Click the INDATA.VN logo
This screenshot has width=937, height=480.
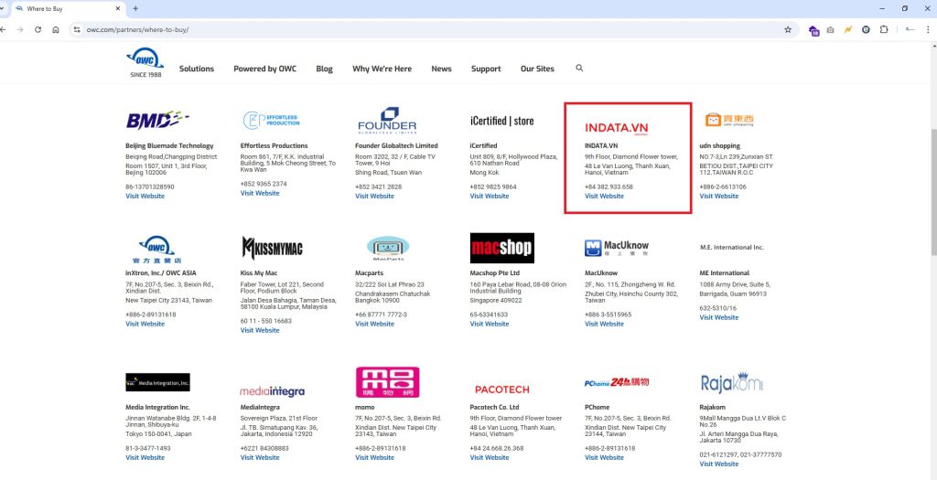click(x=616, y=128)
